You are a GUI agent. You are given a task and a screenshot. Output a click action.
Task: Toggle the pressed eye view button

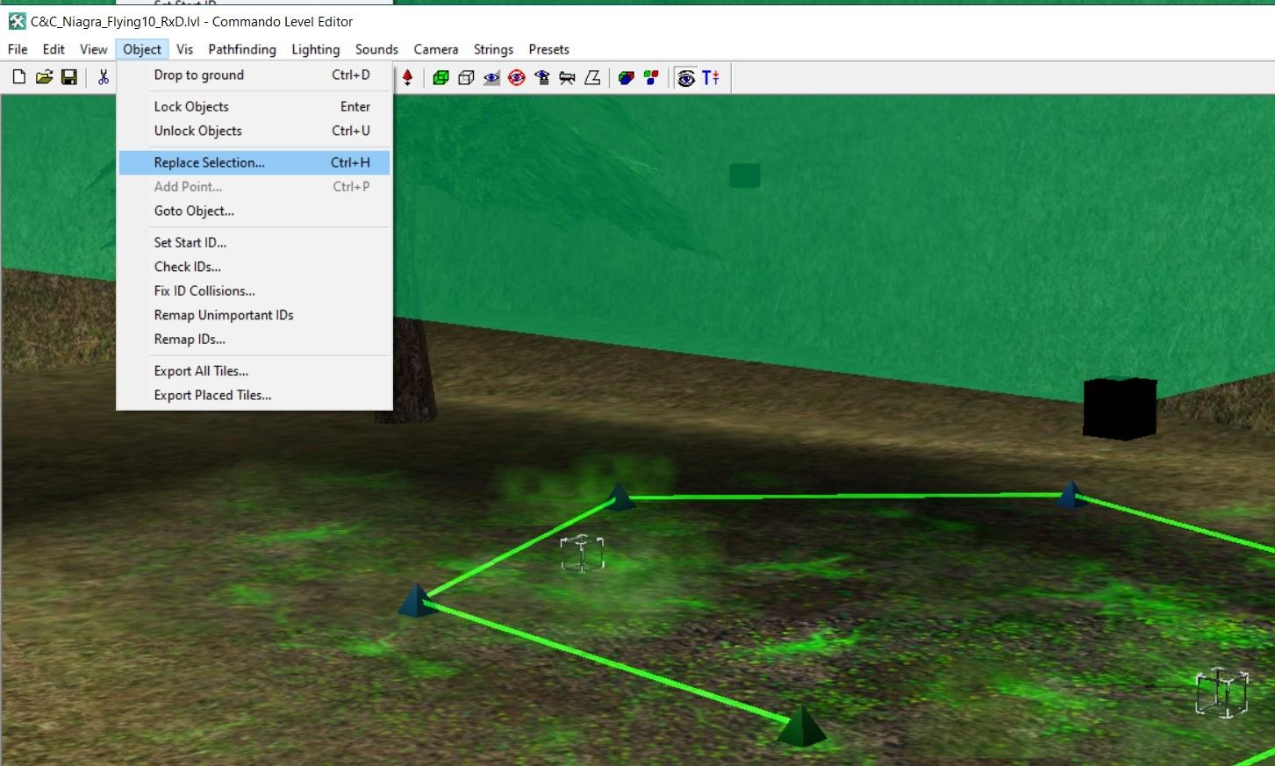click(x=686, y=78)
